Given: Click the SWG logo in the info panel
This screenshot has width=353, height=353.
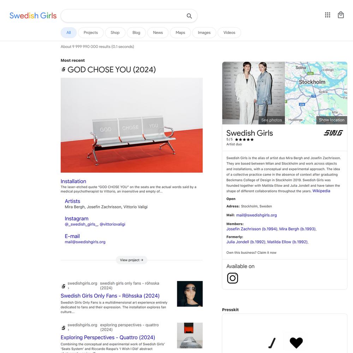Looking at the screenshot, I should point(333,133).
